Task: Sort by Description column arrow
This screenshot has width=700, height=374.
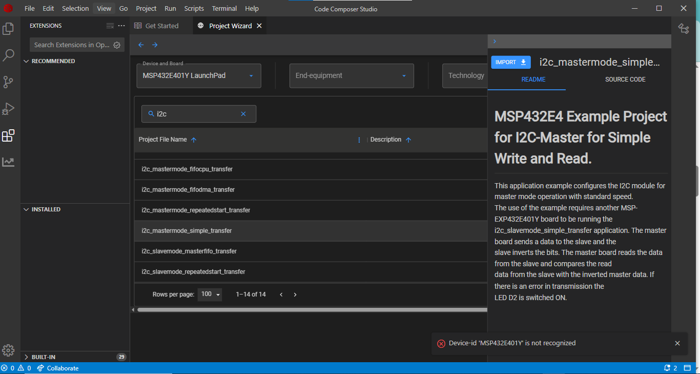Action: coord(408,140)
